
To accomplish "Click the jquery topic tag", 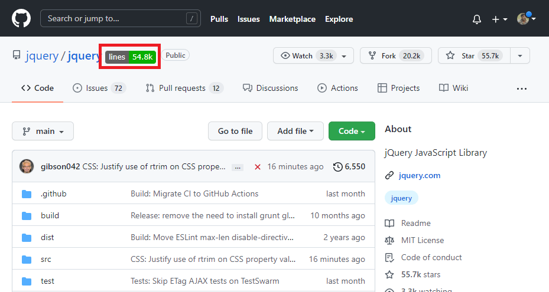I will 401,198.
